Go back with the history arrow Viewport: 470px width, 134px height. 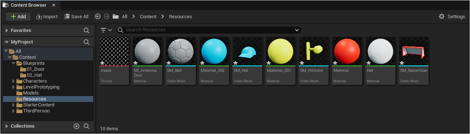98,16
